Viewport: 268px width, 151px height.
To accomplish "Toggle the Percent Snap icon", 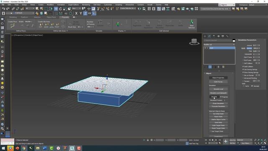I will tap(108, 9).
